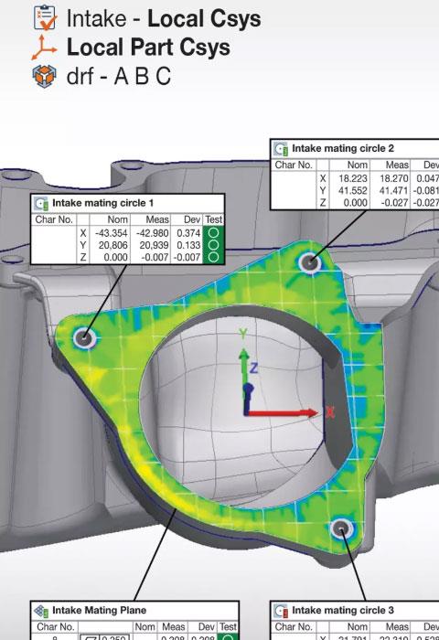Click circle 2 Y measured value 41.471
This screenshot has height=640, width=439.
pyautogui.click(x=393, y=190)
